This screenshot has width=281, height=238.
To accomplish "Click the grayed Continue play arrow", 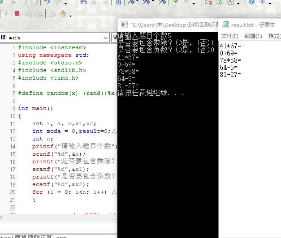I will coord(7,13).
